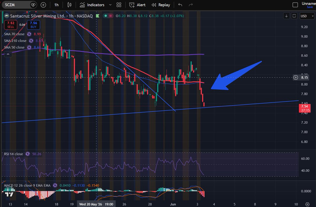Undo the last chart action
Screen dimensions: 316x207
pos(180,5)
